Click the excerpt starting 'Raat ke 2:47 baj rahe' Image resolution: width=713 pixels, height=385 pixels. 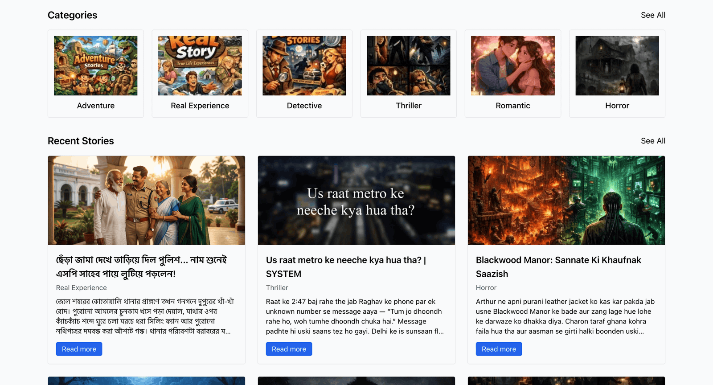click(355, 316)
